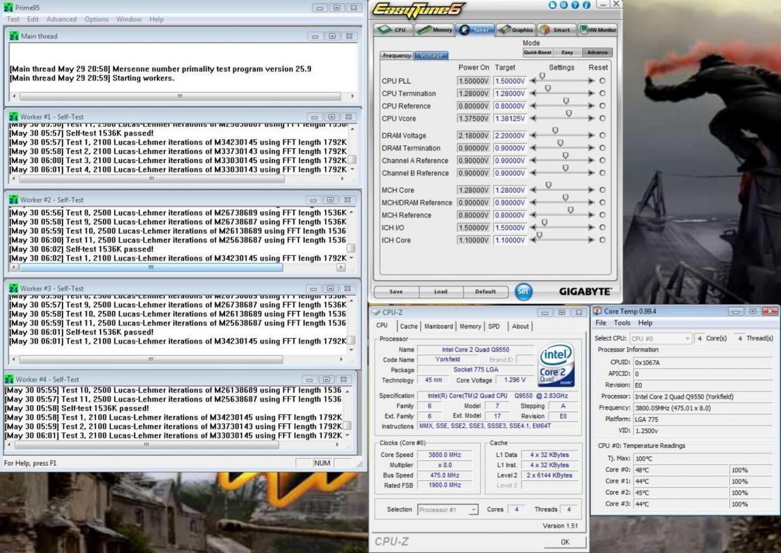Click the blue Set button
The image size is (781, 553).
coord(524,292)
